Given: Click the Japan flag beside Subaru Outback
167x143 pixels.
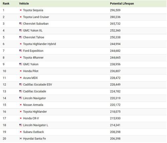Looking at the screenshot, I should click(x=21, y=132).
